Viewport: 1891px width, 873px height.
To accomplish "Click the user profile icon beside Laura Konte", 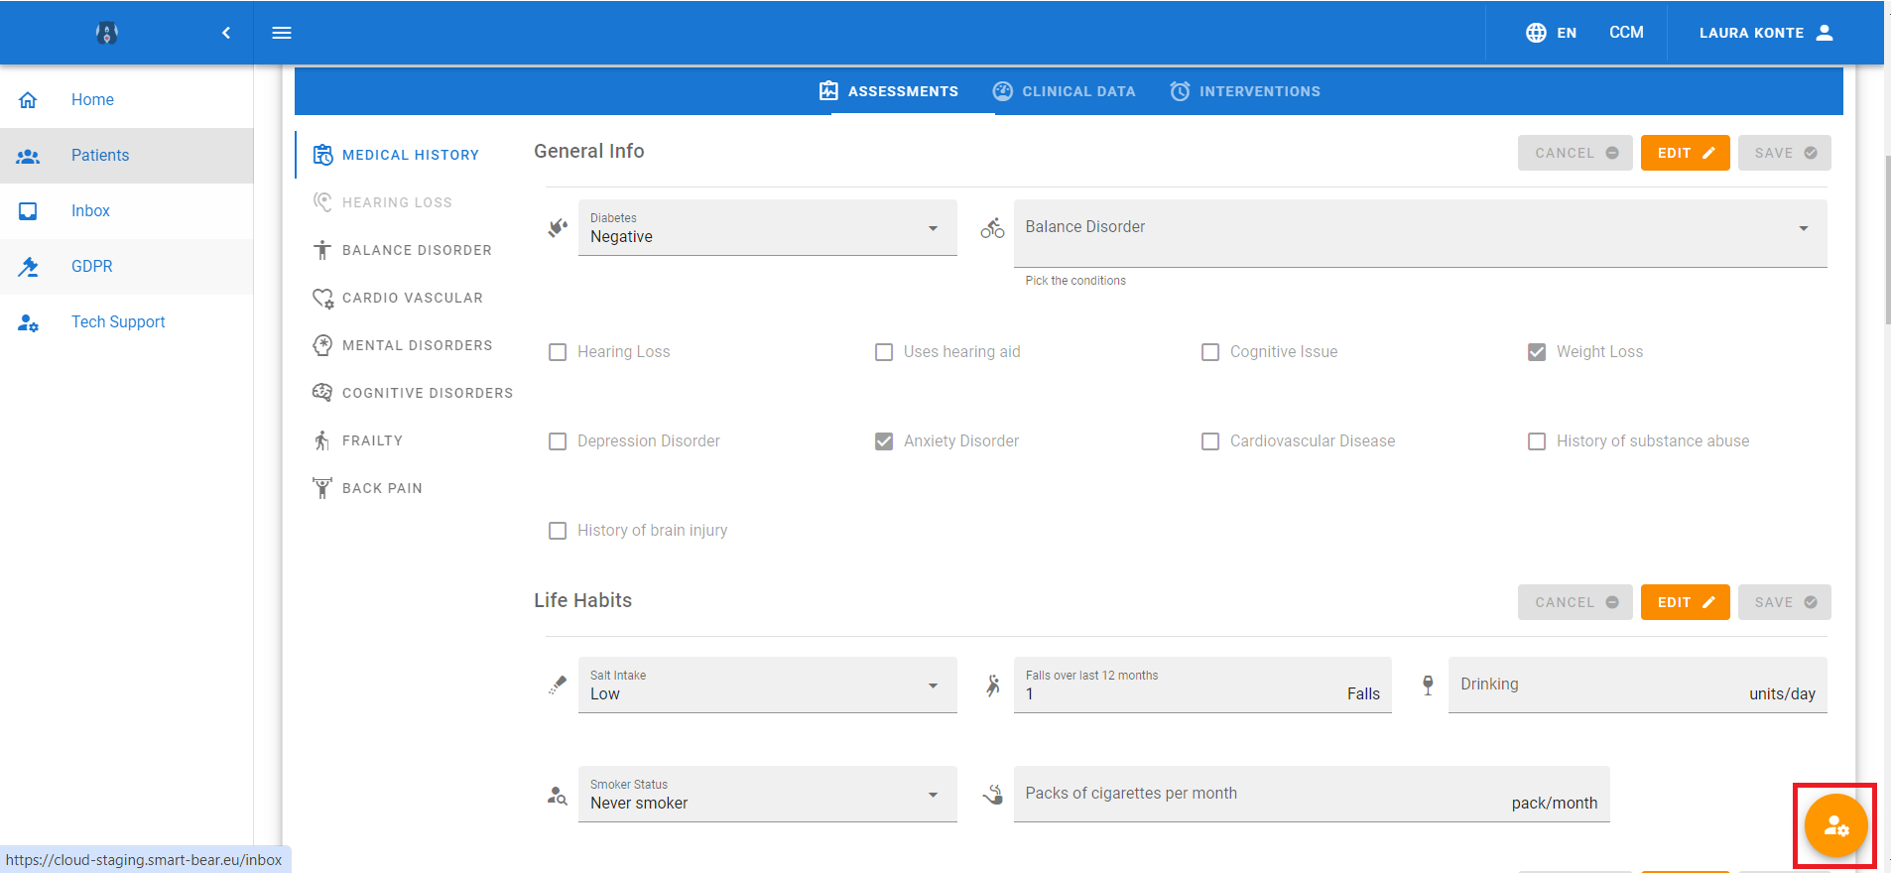I will click(x=1825, y=33).
